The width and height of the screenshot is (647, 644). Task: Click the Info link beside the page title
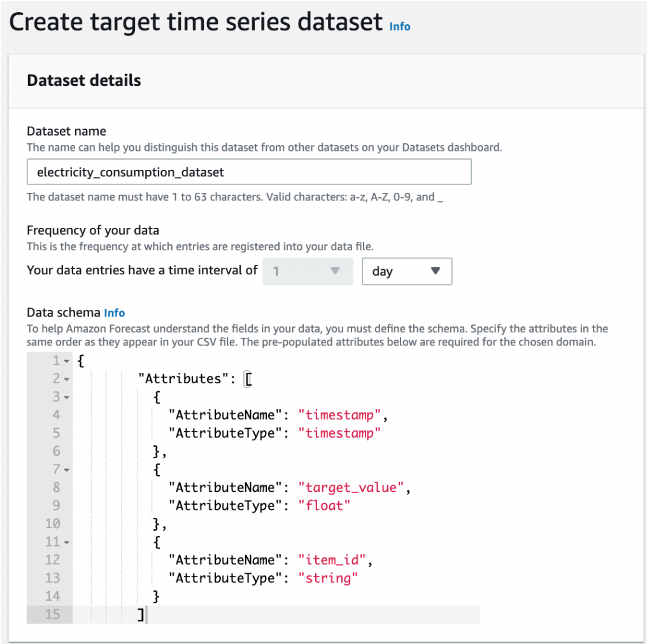tap(400, 27)
